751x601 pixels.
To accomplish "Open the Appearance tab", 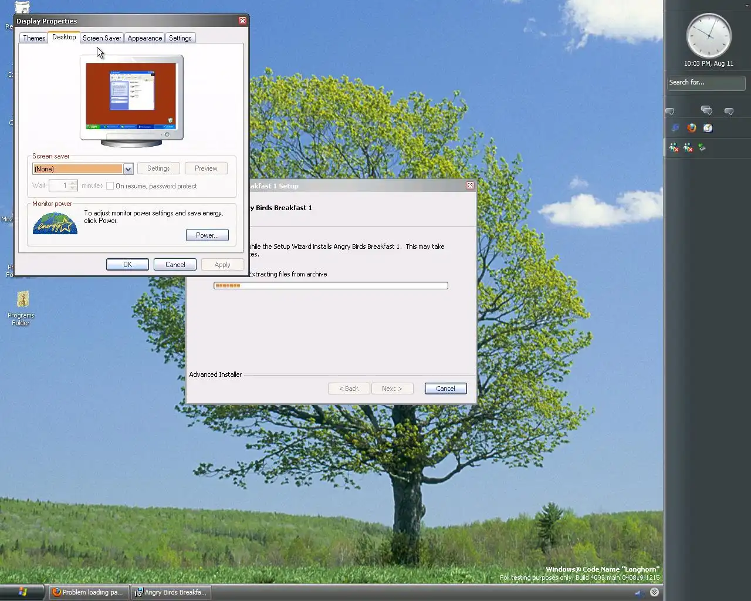I will pos(145,38).
